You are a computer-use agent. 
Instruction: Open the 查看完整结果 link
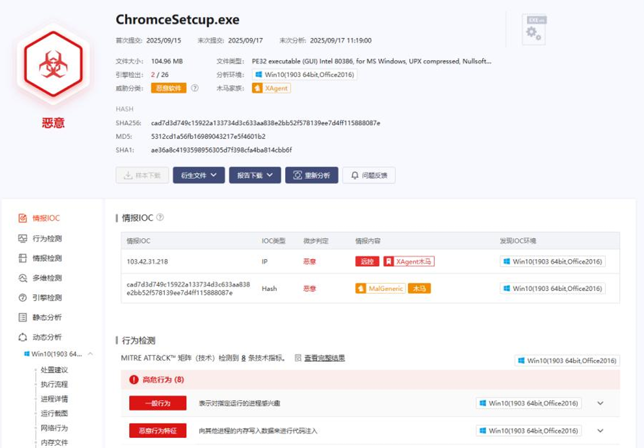324,358
